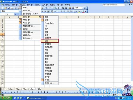The width and height of the screenshot is (133, 100).
Task: Open the 文件 (File) menu
Action: (7, 5)
